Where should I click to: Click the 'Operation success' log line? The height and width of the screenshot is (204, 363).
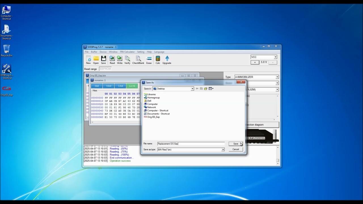pos(120,161)
